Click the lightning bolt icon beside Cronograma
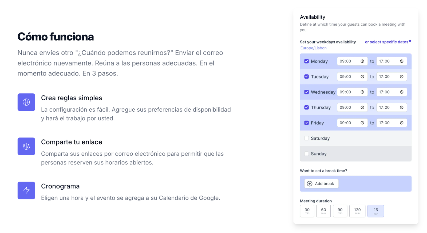 [26, 190]
